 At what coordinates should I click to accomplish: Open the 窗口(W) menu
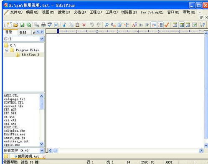click(x=173, y=12)
